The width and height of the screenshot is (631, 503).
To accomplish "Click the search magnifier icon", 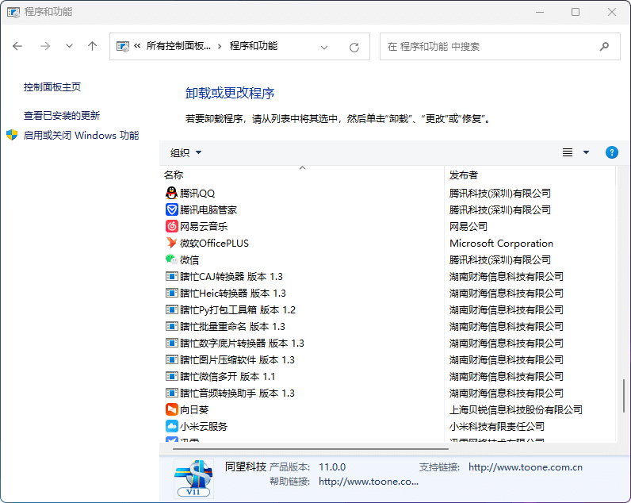I will click(604, 47).
